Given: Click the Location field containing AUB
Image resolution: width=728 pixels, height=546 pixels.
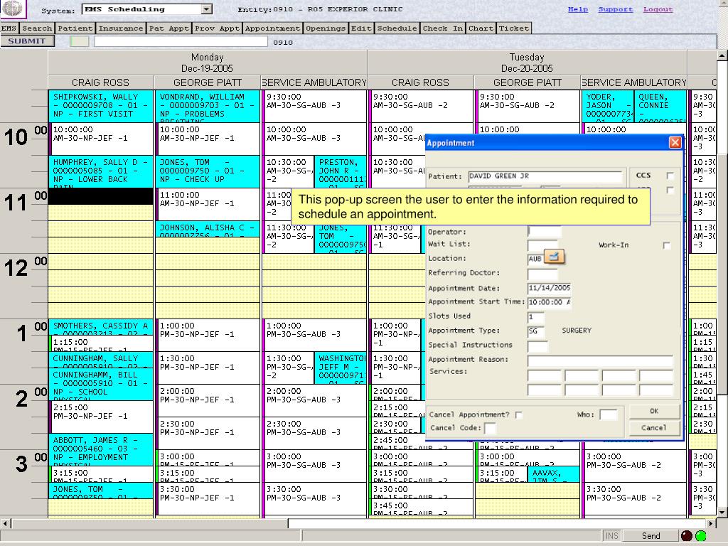Looking at the screenshot, I should tap(535, 259).
